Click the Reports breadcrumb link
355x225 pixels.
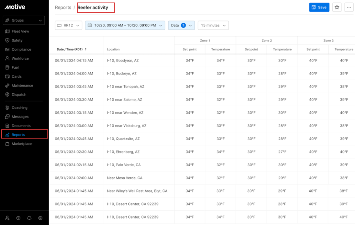(x=63, y=7)
